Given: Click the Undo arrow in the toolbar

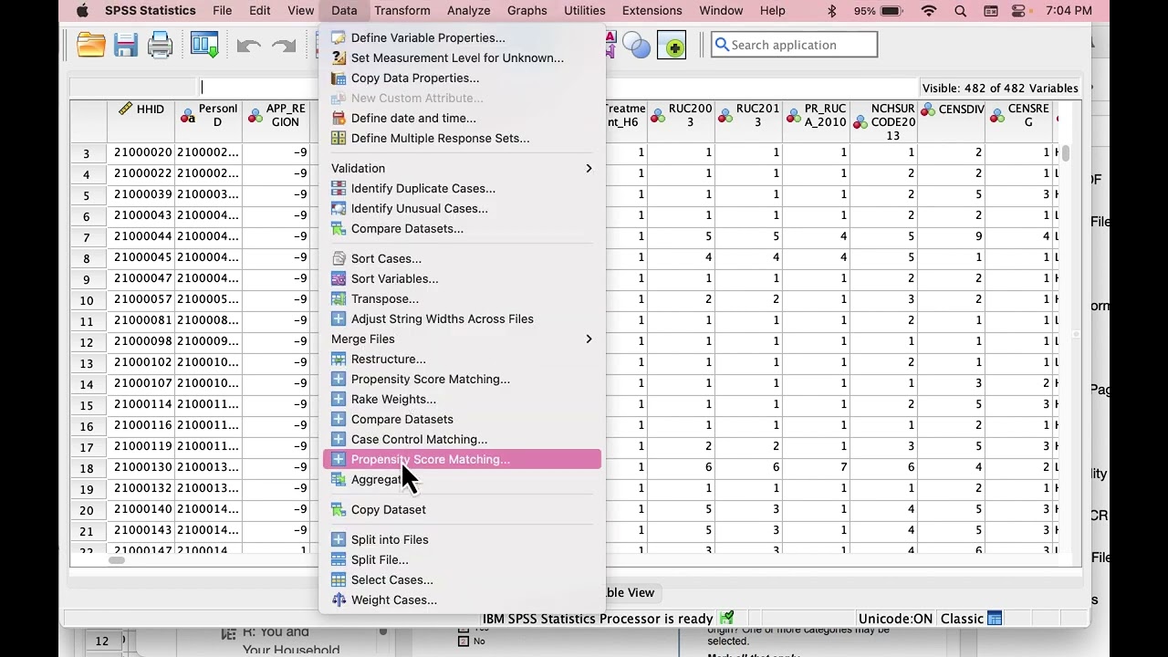Looking at the screenshot, I should (248, 46).
